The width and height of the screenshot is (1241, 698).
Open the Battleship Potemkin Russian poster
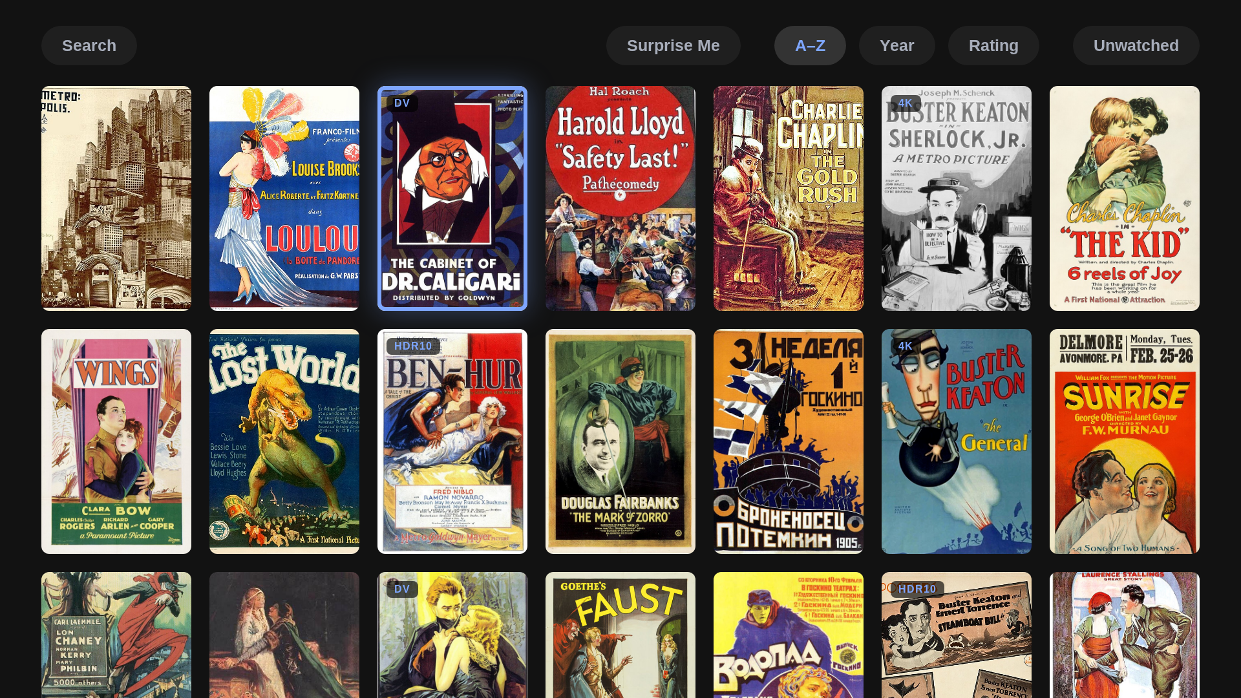[789, 441]
